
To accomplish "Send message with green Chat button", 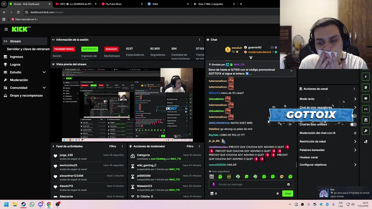I will coord(287,194).
